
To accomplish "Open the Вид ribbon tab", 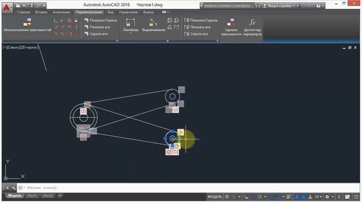I will point(111,12).
